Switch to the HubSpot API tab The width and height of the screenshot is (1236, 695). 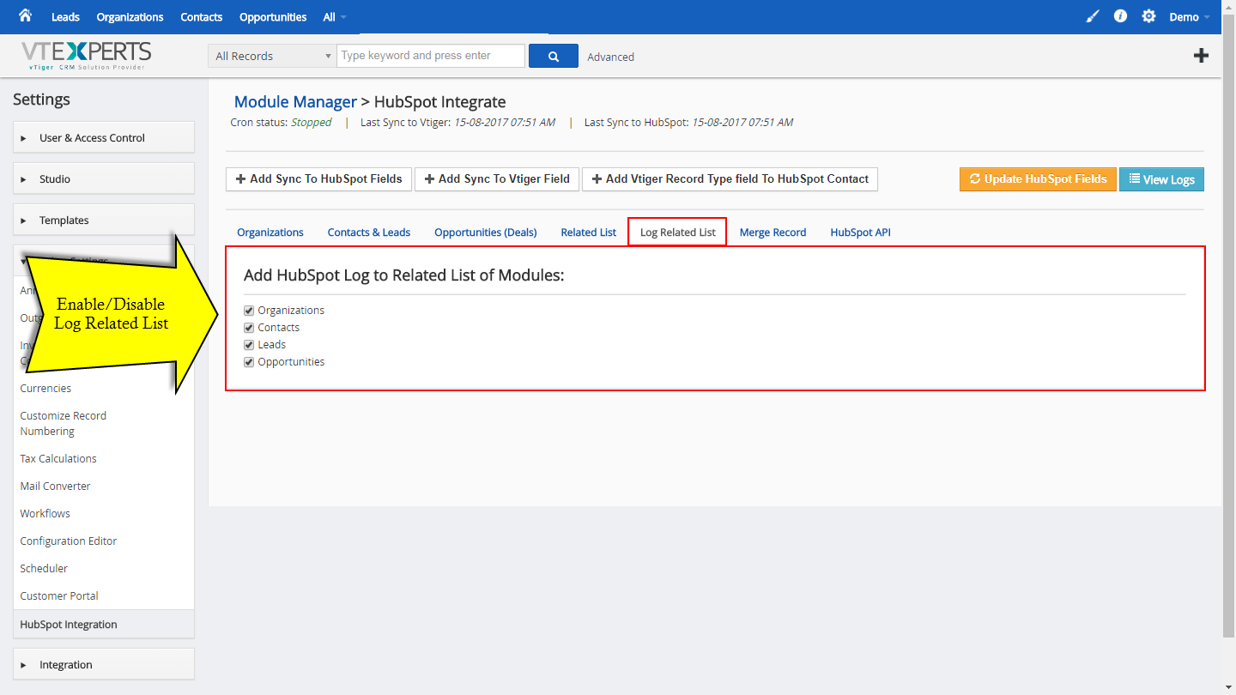pyautogui.click(x=861, y=233)
